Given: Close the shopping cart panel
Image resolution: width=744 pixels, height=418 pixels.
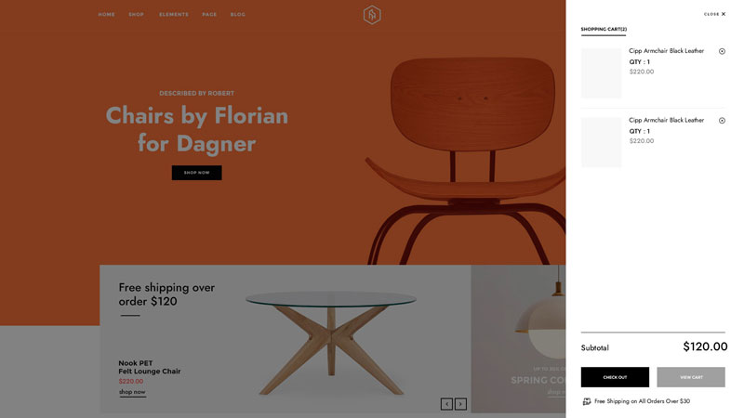Looking at the screenshot, I should [x=714, y=14].
